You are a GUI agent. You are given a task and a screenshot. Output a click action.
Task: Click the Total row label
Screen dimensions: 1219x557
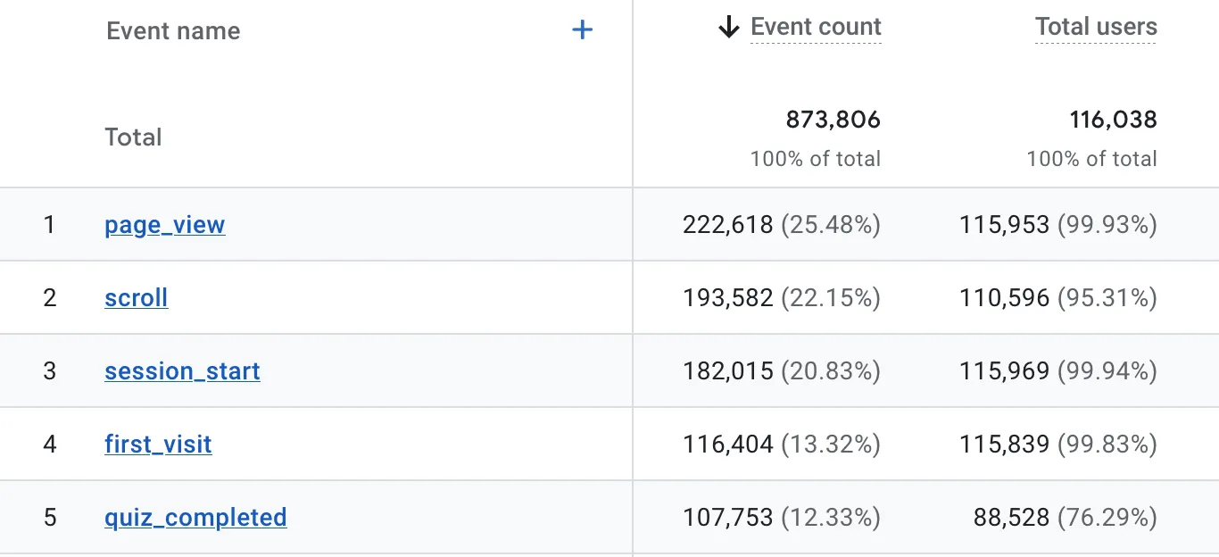pyautogui.click(x=133, y=137)
